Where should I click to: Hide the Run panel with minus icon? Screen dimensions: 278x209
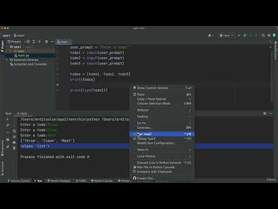coord(270,113)
